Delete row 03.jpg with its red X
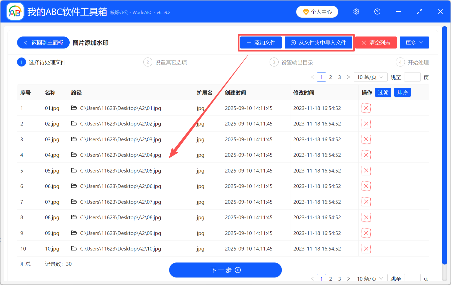 (x=366, y=139)
